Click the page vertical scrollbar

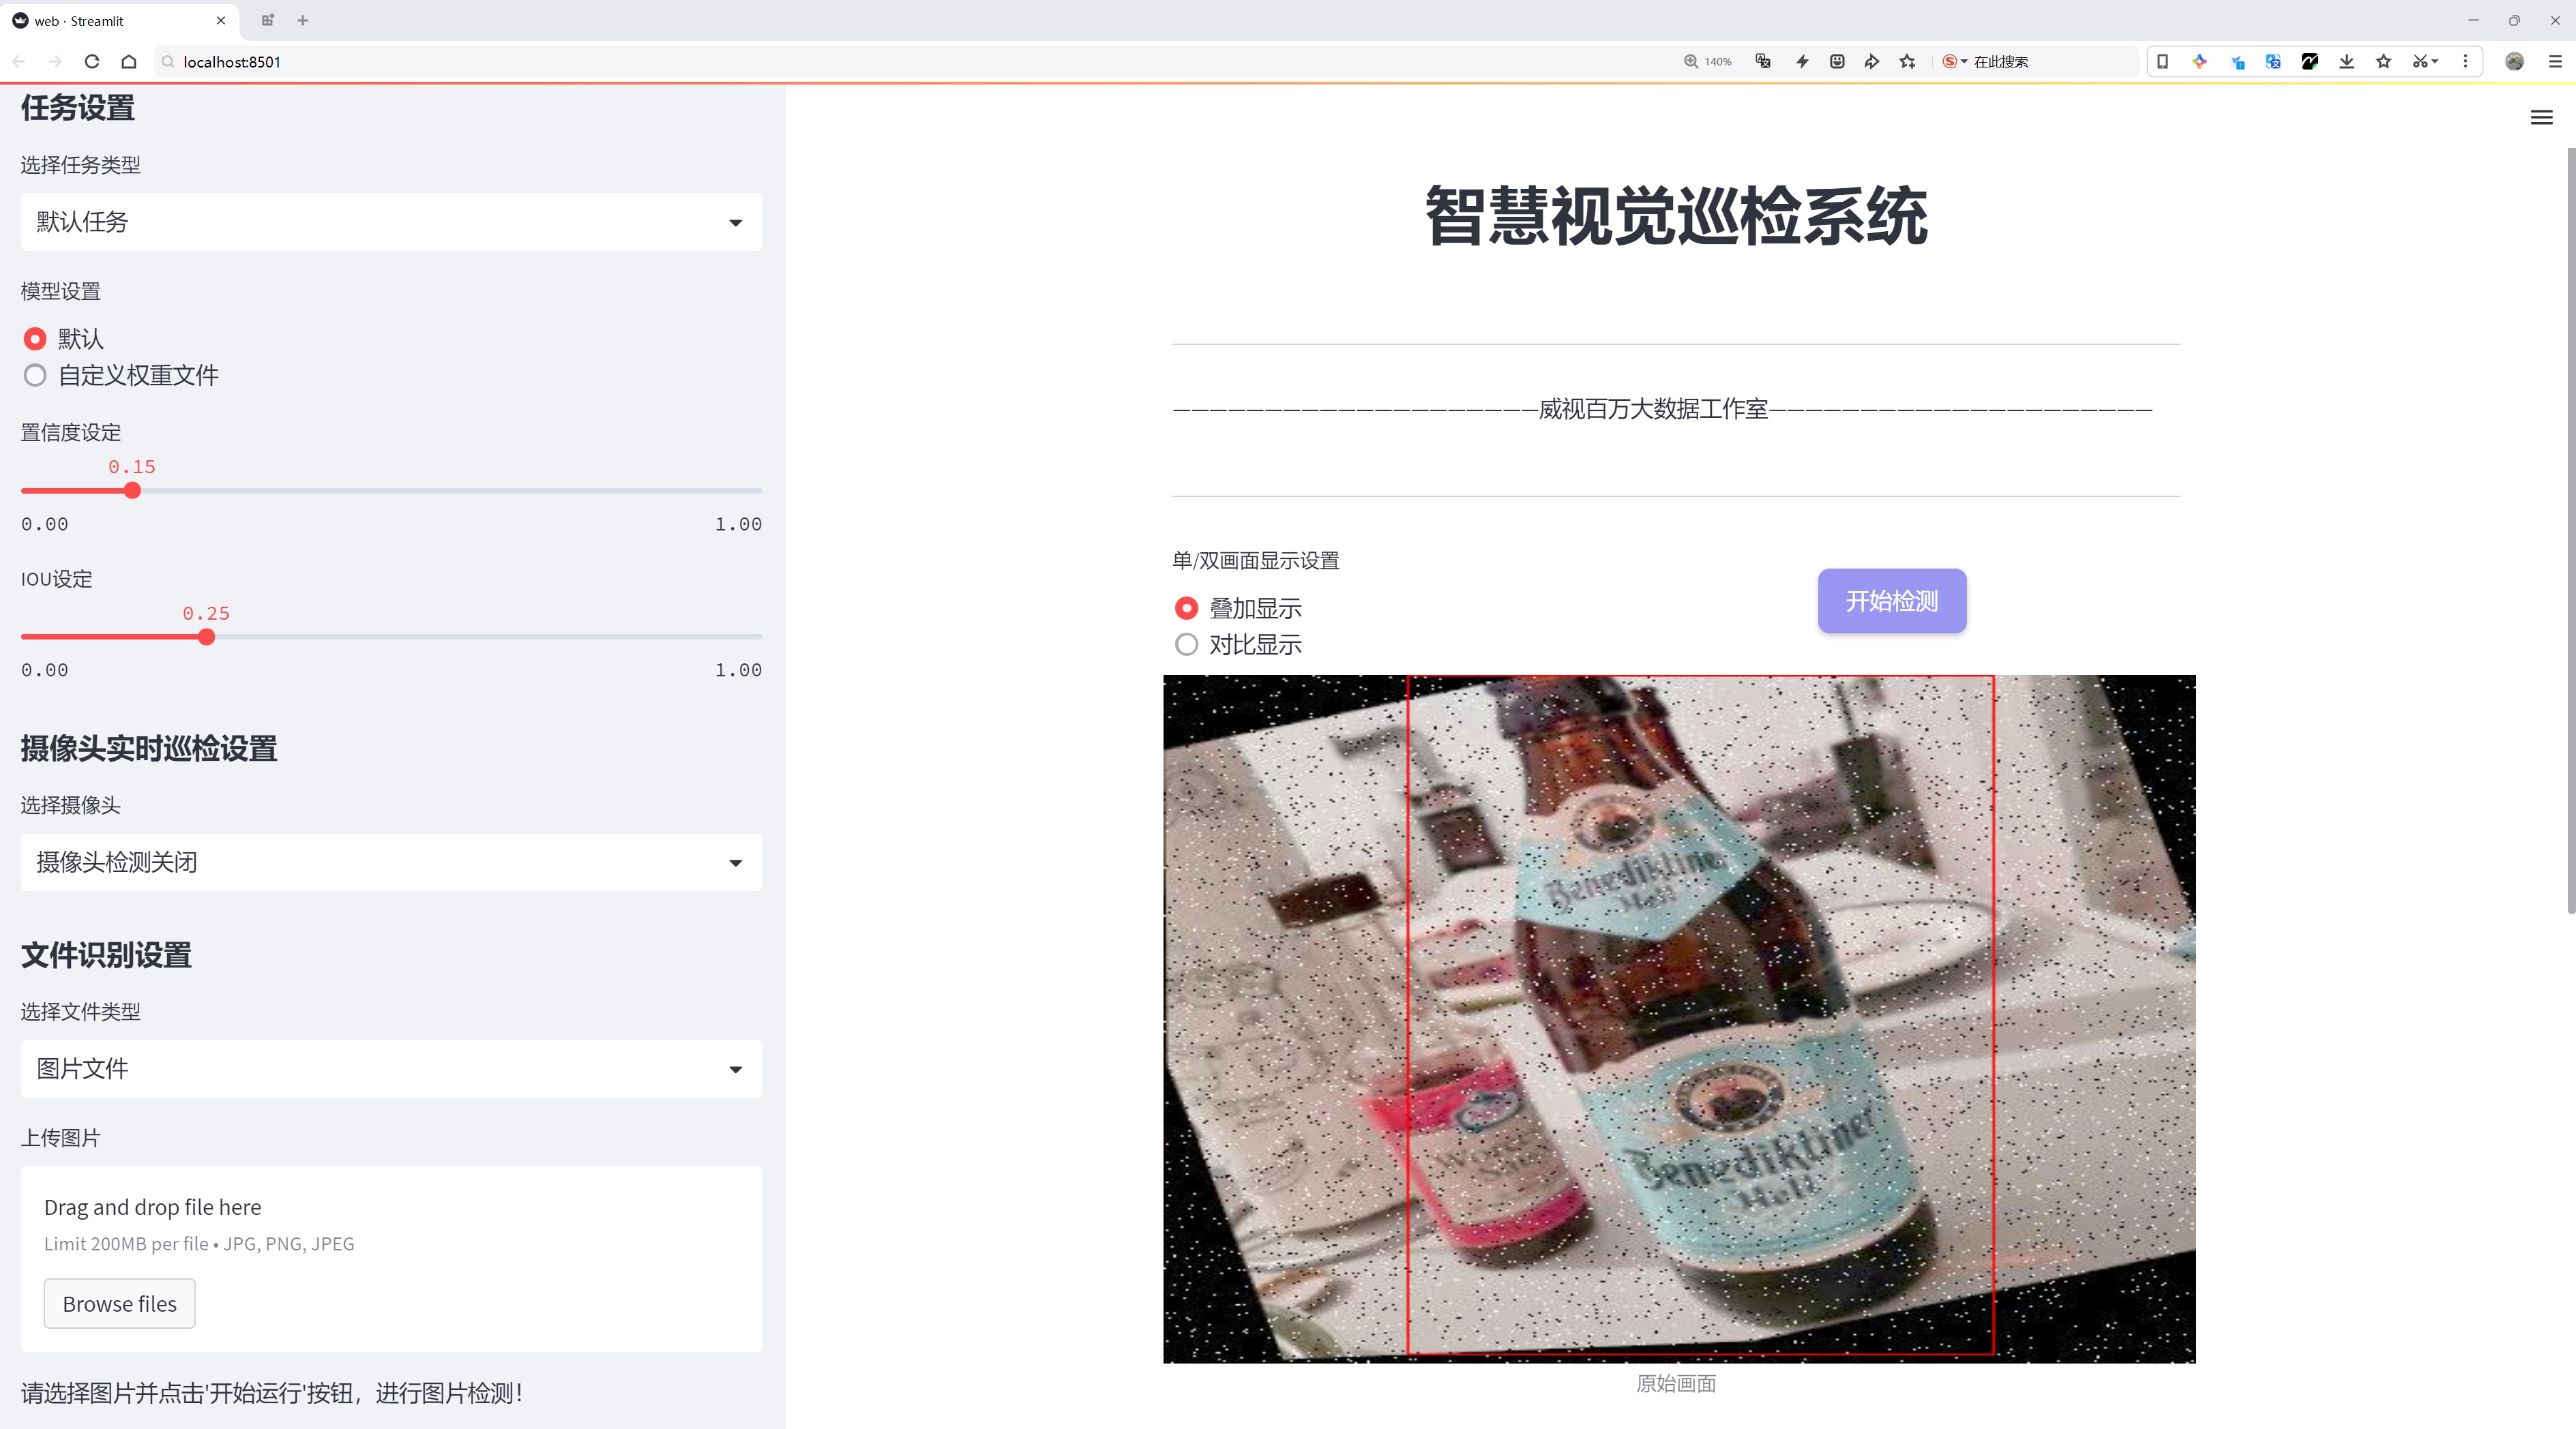(x=2570, y=530)
